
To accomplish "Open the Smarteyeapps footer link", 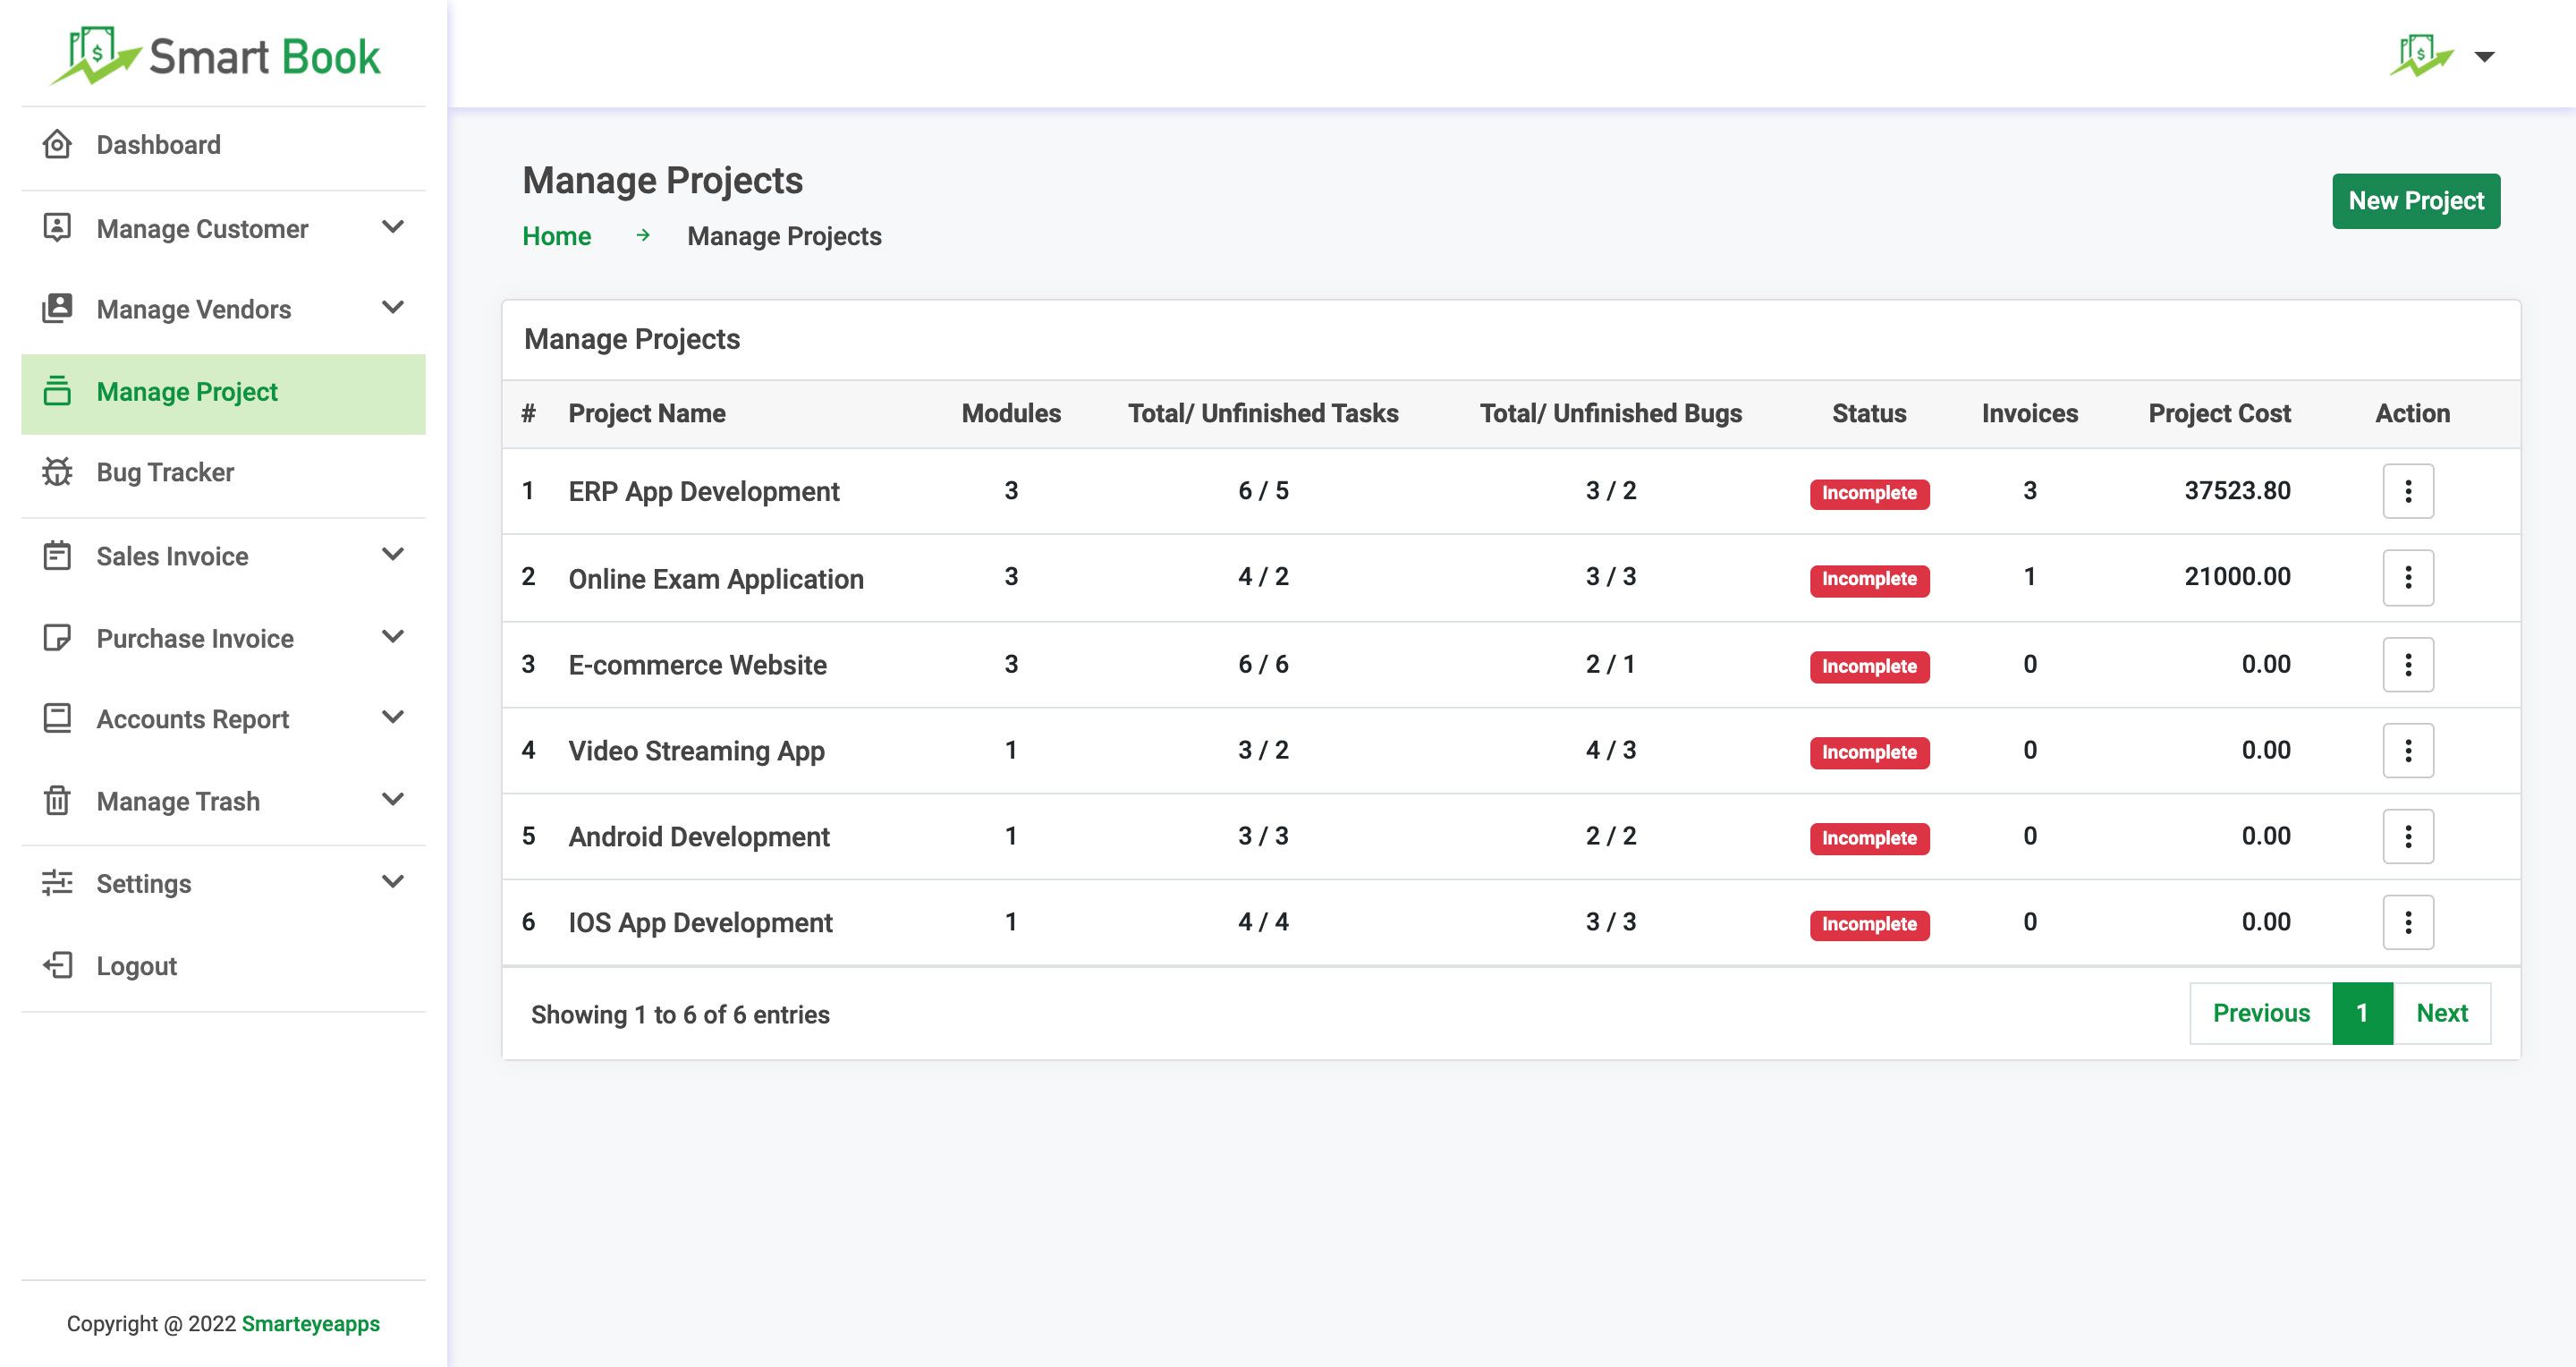I will coord(310,1324).
